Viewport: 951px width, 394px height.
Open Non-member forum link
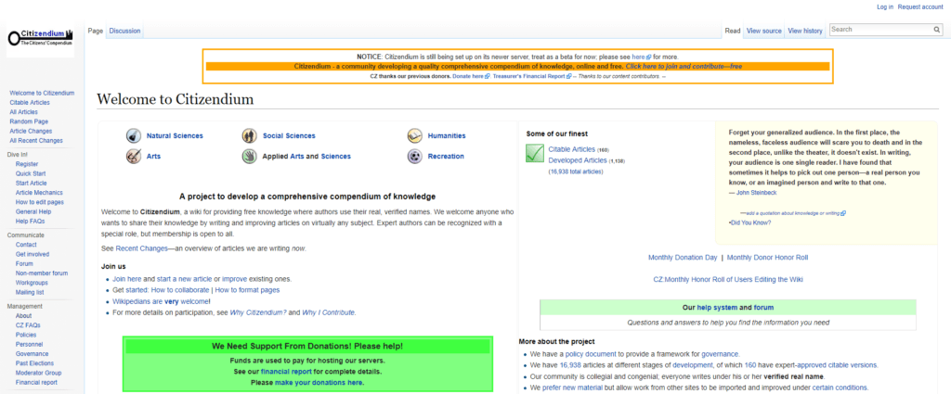click(x=42, y=273)
